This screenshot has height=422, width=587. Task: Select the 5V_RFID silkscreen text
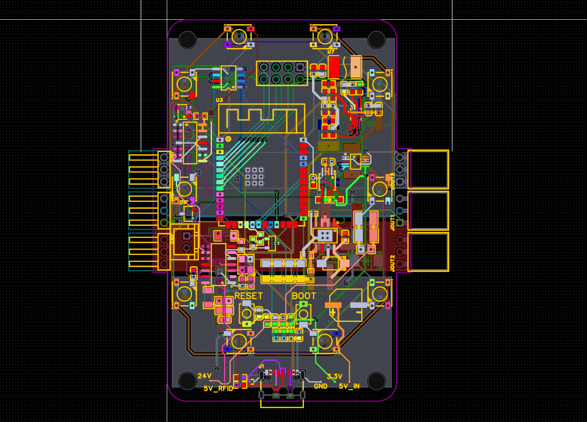[218, 389]
